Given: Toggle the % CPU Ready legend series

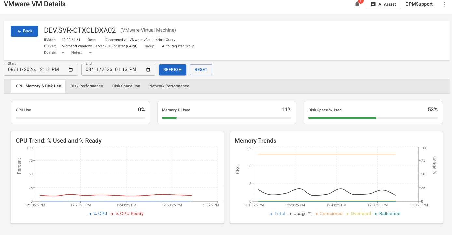Looking at the screenshot, I should [x=127, y=214].
